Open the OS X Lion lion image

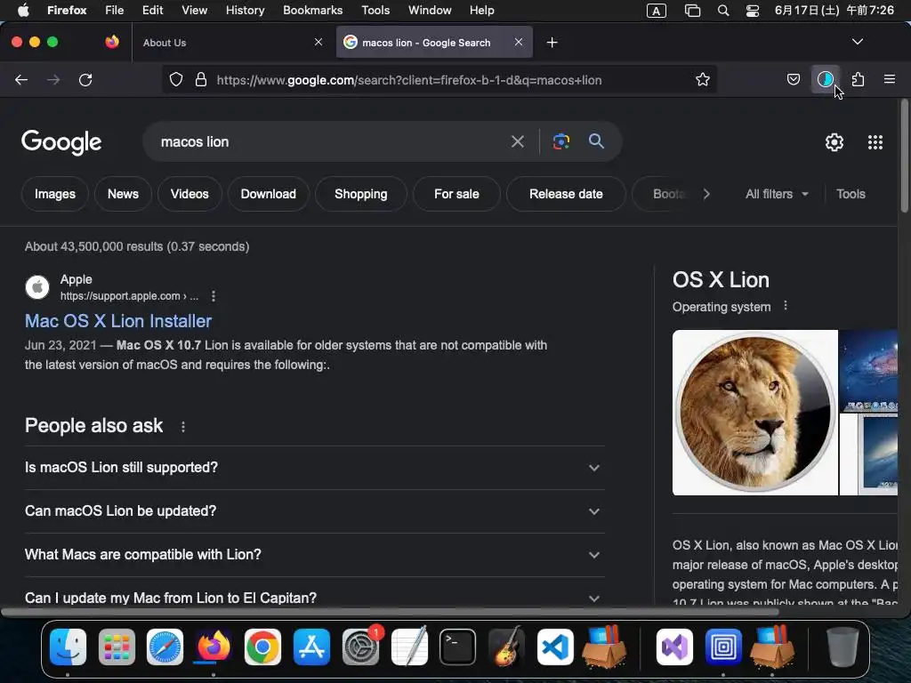click(x=754, y=413)
